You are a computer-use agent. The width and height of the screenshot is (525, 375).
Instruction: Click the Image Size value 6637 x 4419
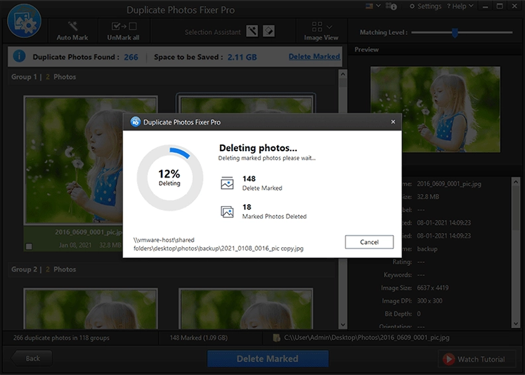(433, 288)
